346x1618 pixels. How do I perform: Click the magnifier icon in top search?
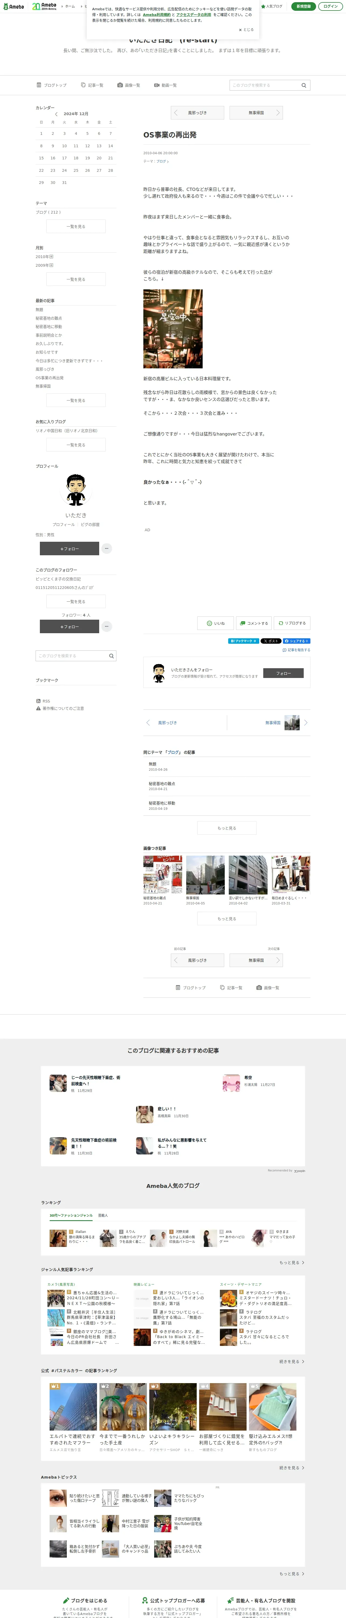pos(304,85)
